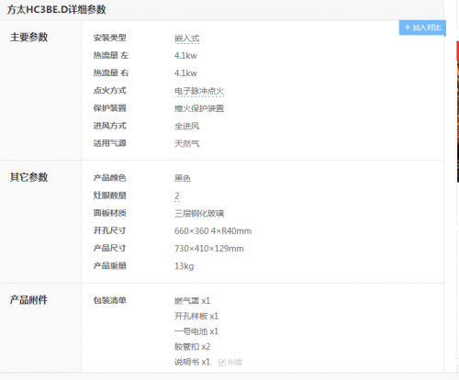Screen dimensions: 459x380
Task: Click the 燃气罩 x1 list item
Action: click(192, 301)
